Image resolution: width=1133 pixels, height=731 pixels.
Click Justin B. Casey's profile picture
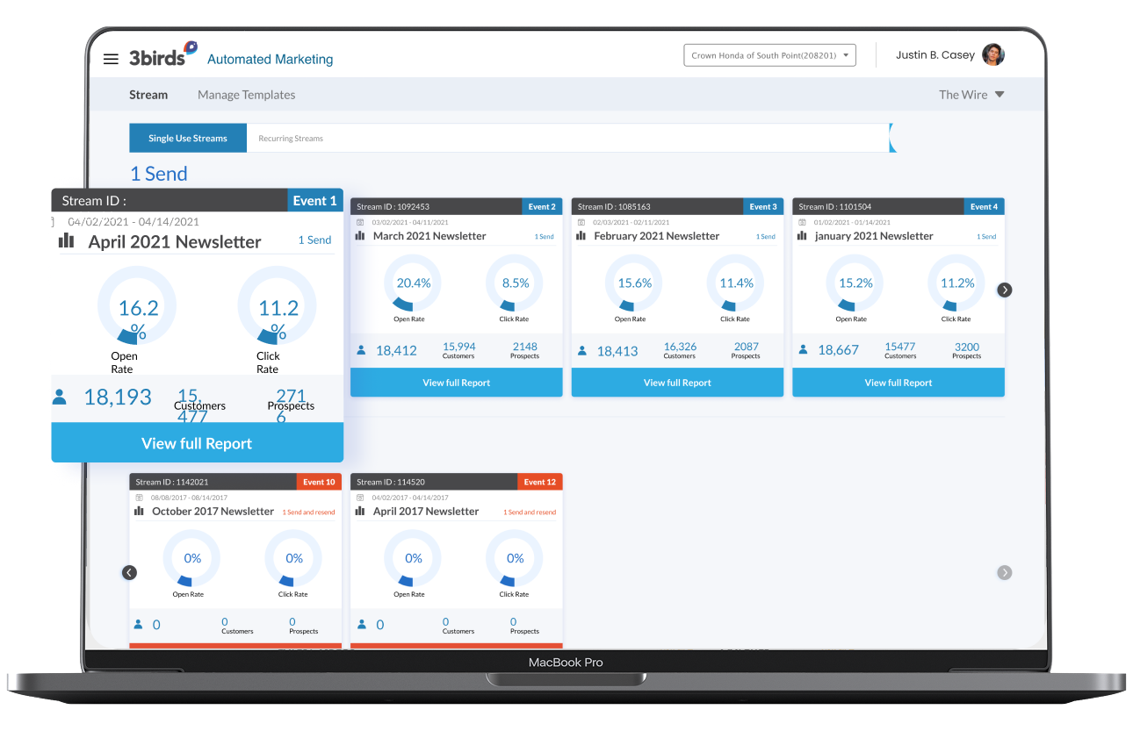click(x=992, y=54)
